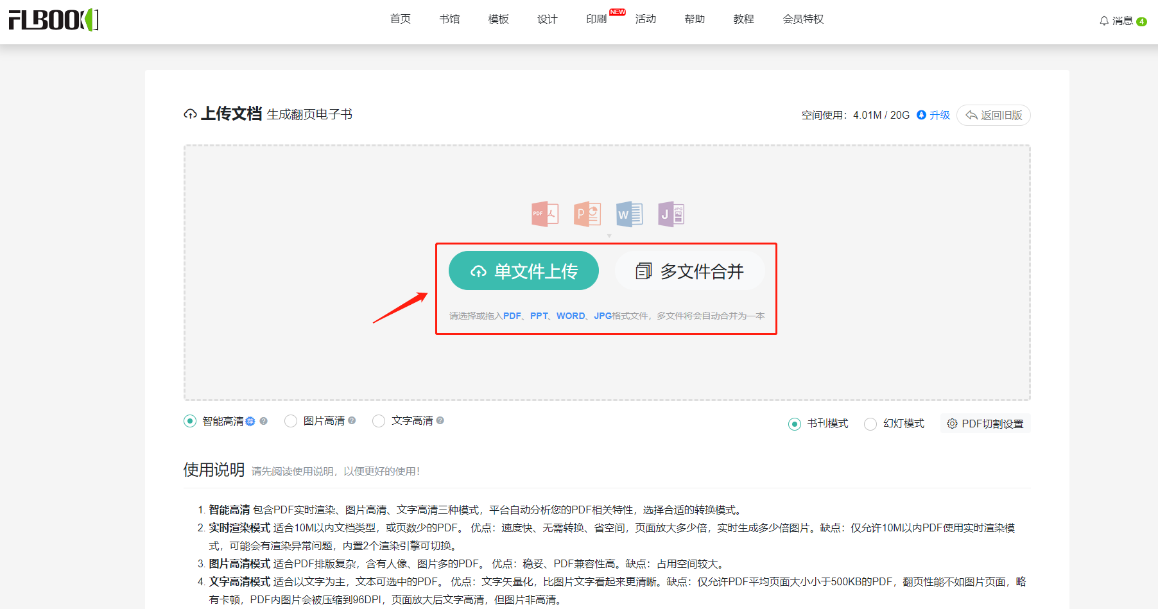Screen dimensions: 1158x609
Task: Open 活动 in the top navigation
Action: (646, 19)
